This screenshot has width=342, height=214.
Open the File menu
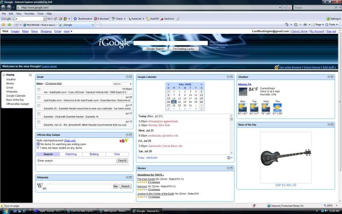4,14
